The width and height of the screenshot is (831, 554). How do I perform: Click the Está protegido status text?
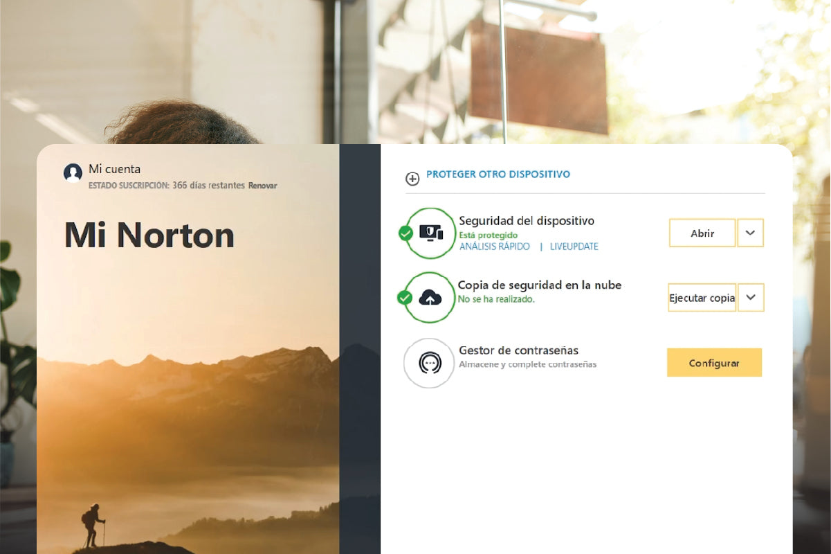(488, 235)
